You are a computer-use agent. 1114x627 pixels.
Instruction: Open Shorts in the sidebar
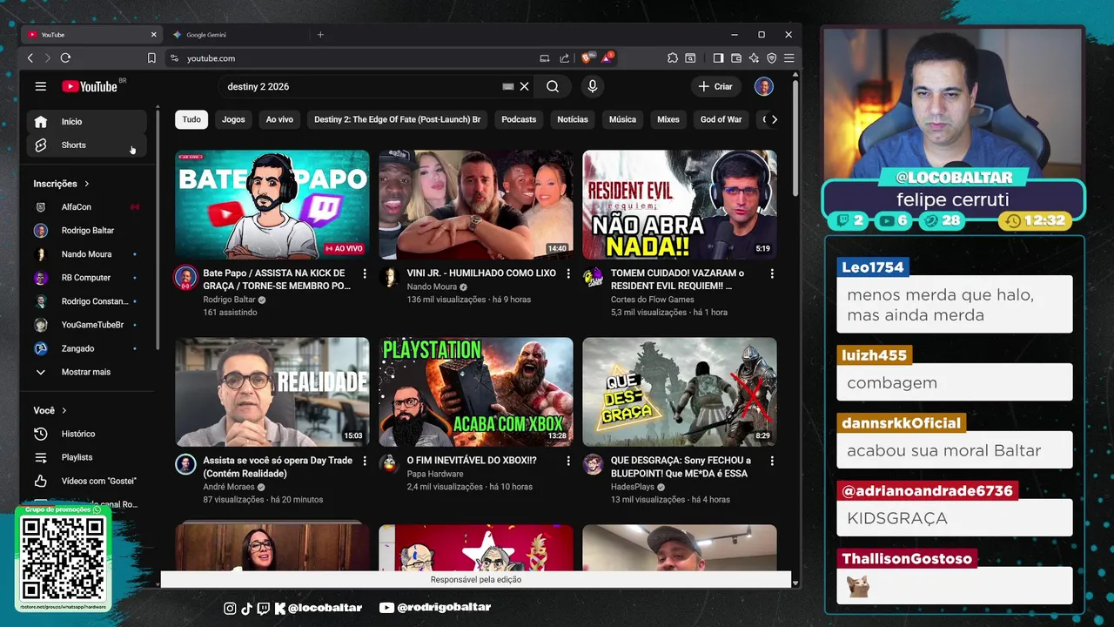click(86, 145)
